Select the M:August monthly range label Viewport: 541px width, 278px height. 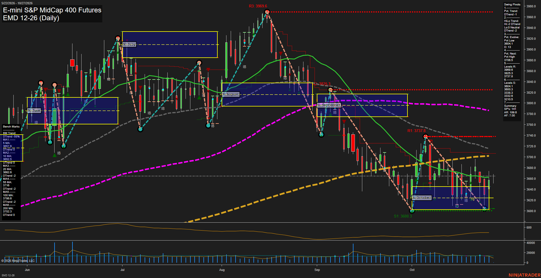coord(231,94)
